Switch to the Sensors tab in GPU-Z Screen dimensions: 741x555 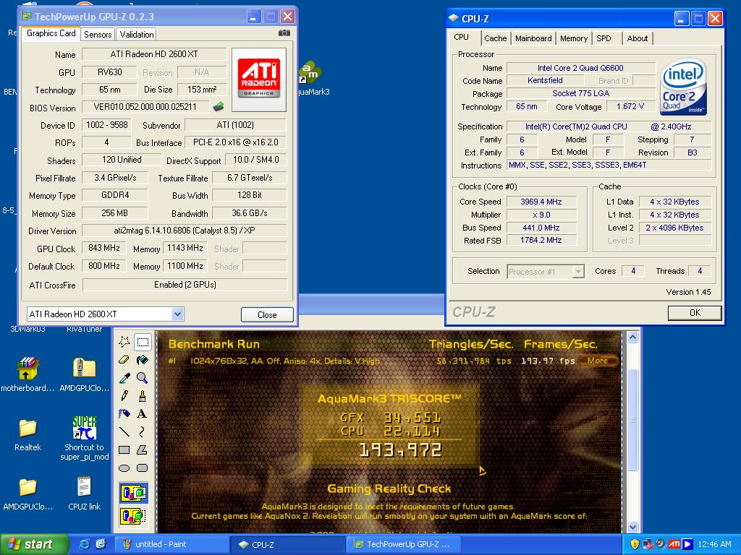click(98, 35)
